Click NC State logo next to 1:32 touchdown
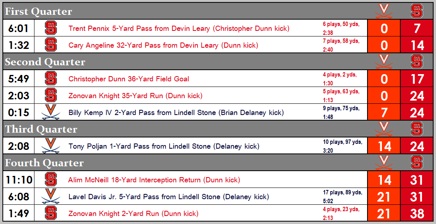Viewport: 436px width, 224px height. (x=51, y=45)
